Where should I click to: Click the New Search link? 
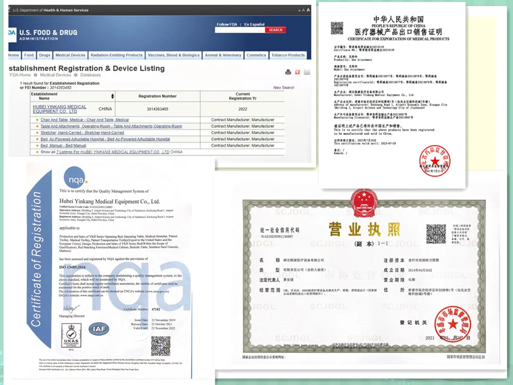pyautogui.click(x=284, y=87)
